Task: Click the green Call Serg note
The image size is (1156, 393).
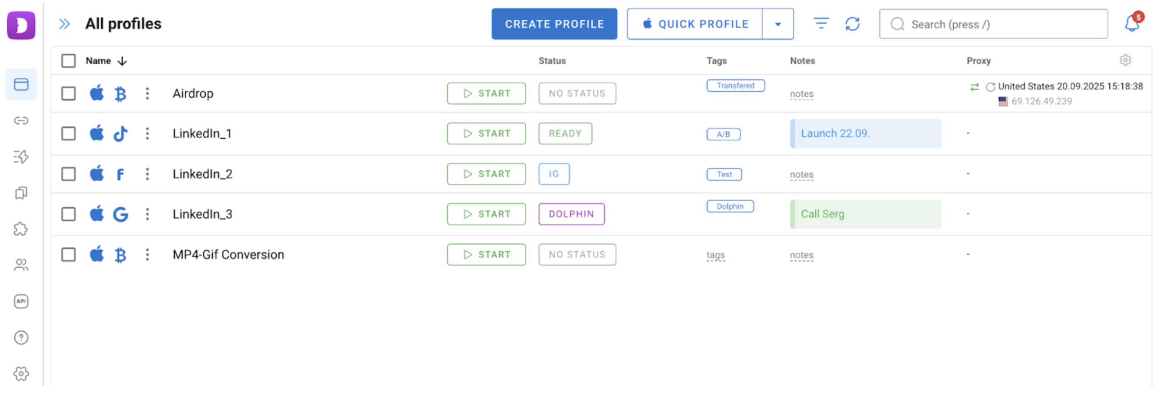Action: click(x=865, y=214)
